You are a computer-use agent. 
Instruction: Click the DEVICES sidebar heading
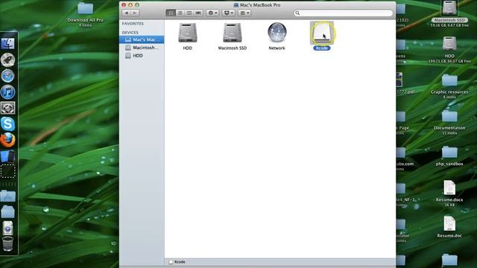point(130,33)
